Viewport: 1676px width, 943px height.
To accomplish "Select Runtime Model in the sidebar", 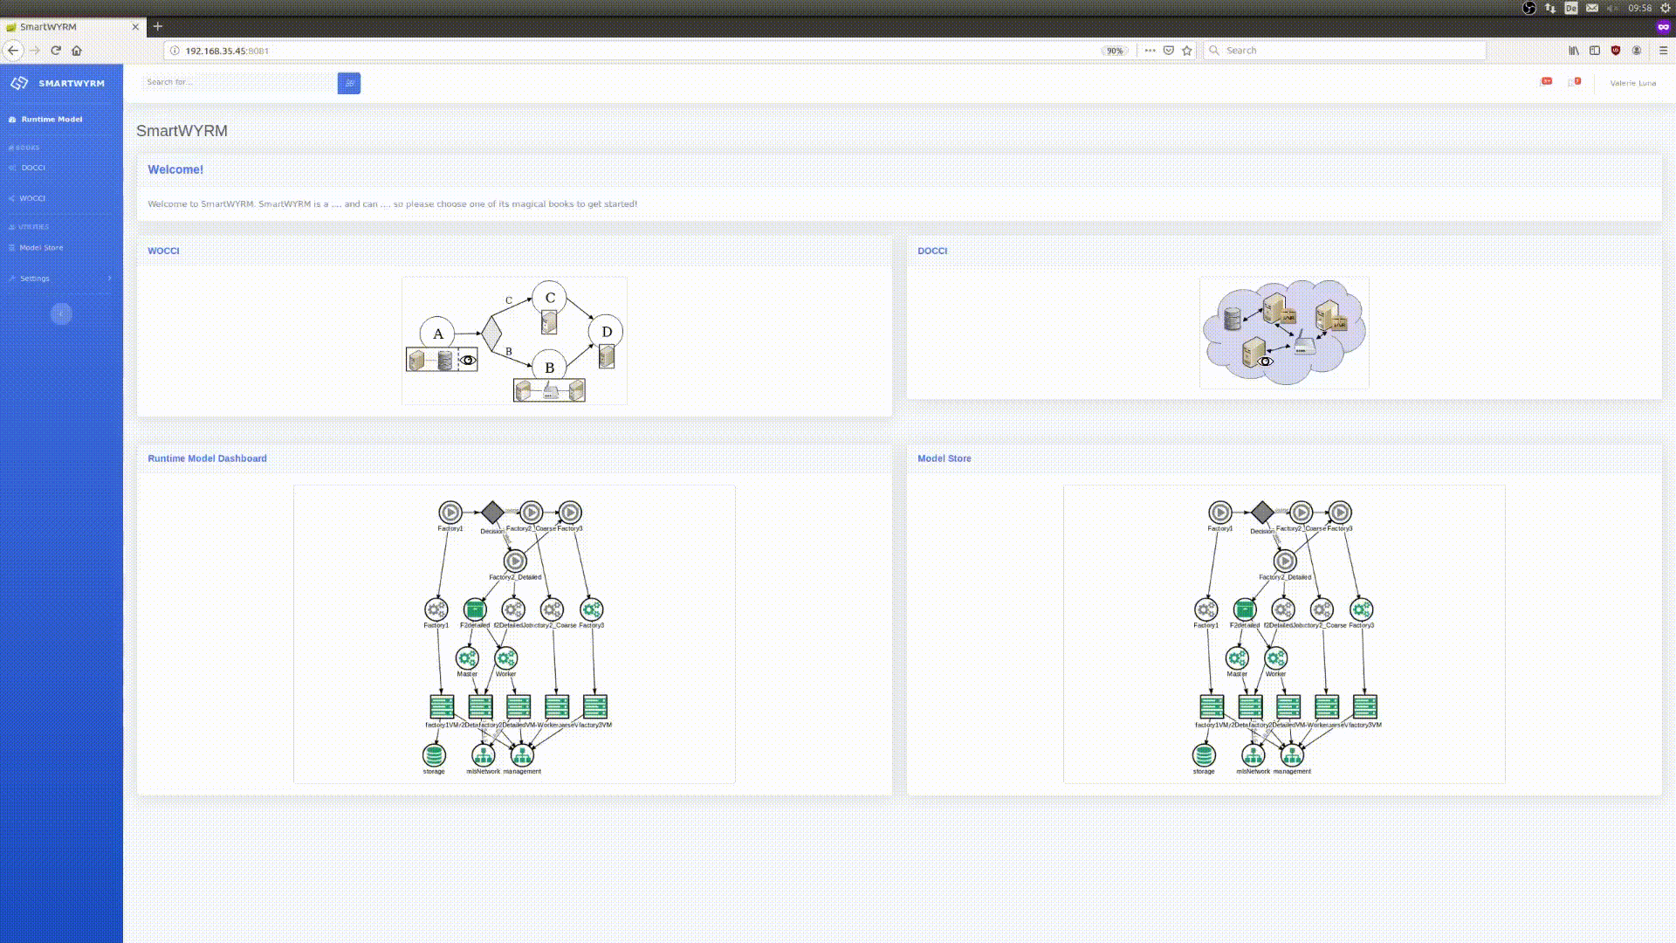I will click(52, 119).
